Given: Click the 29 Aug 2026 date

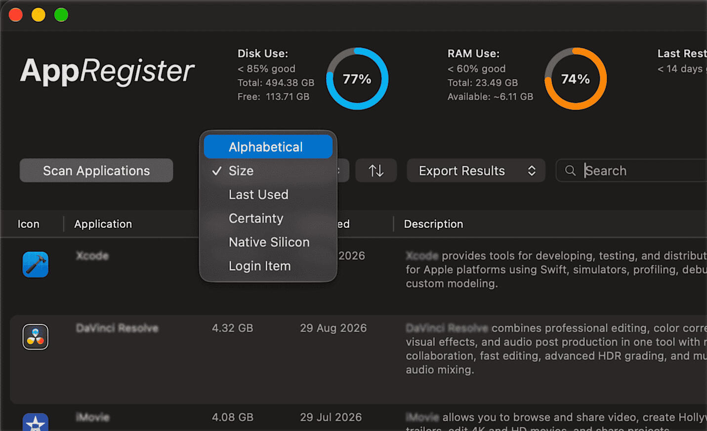Looking at the screenshot, I should pyautogui.click(x=333, y=328).
